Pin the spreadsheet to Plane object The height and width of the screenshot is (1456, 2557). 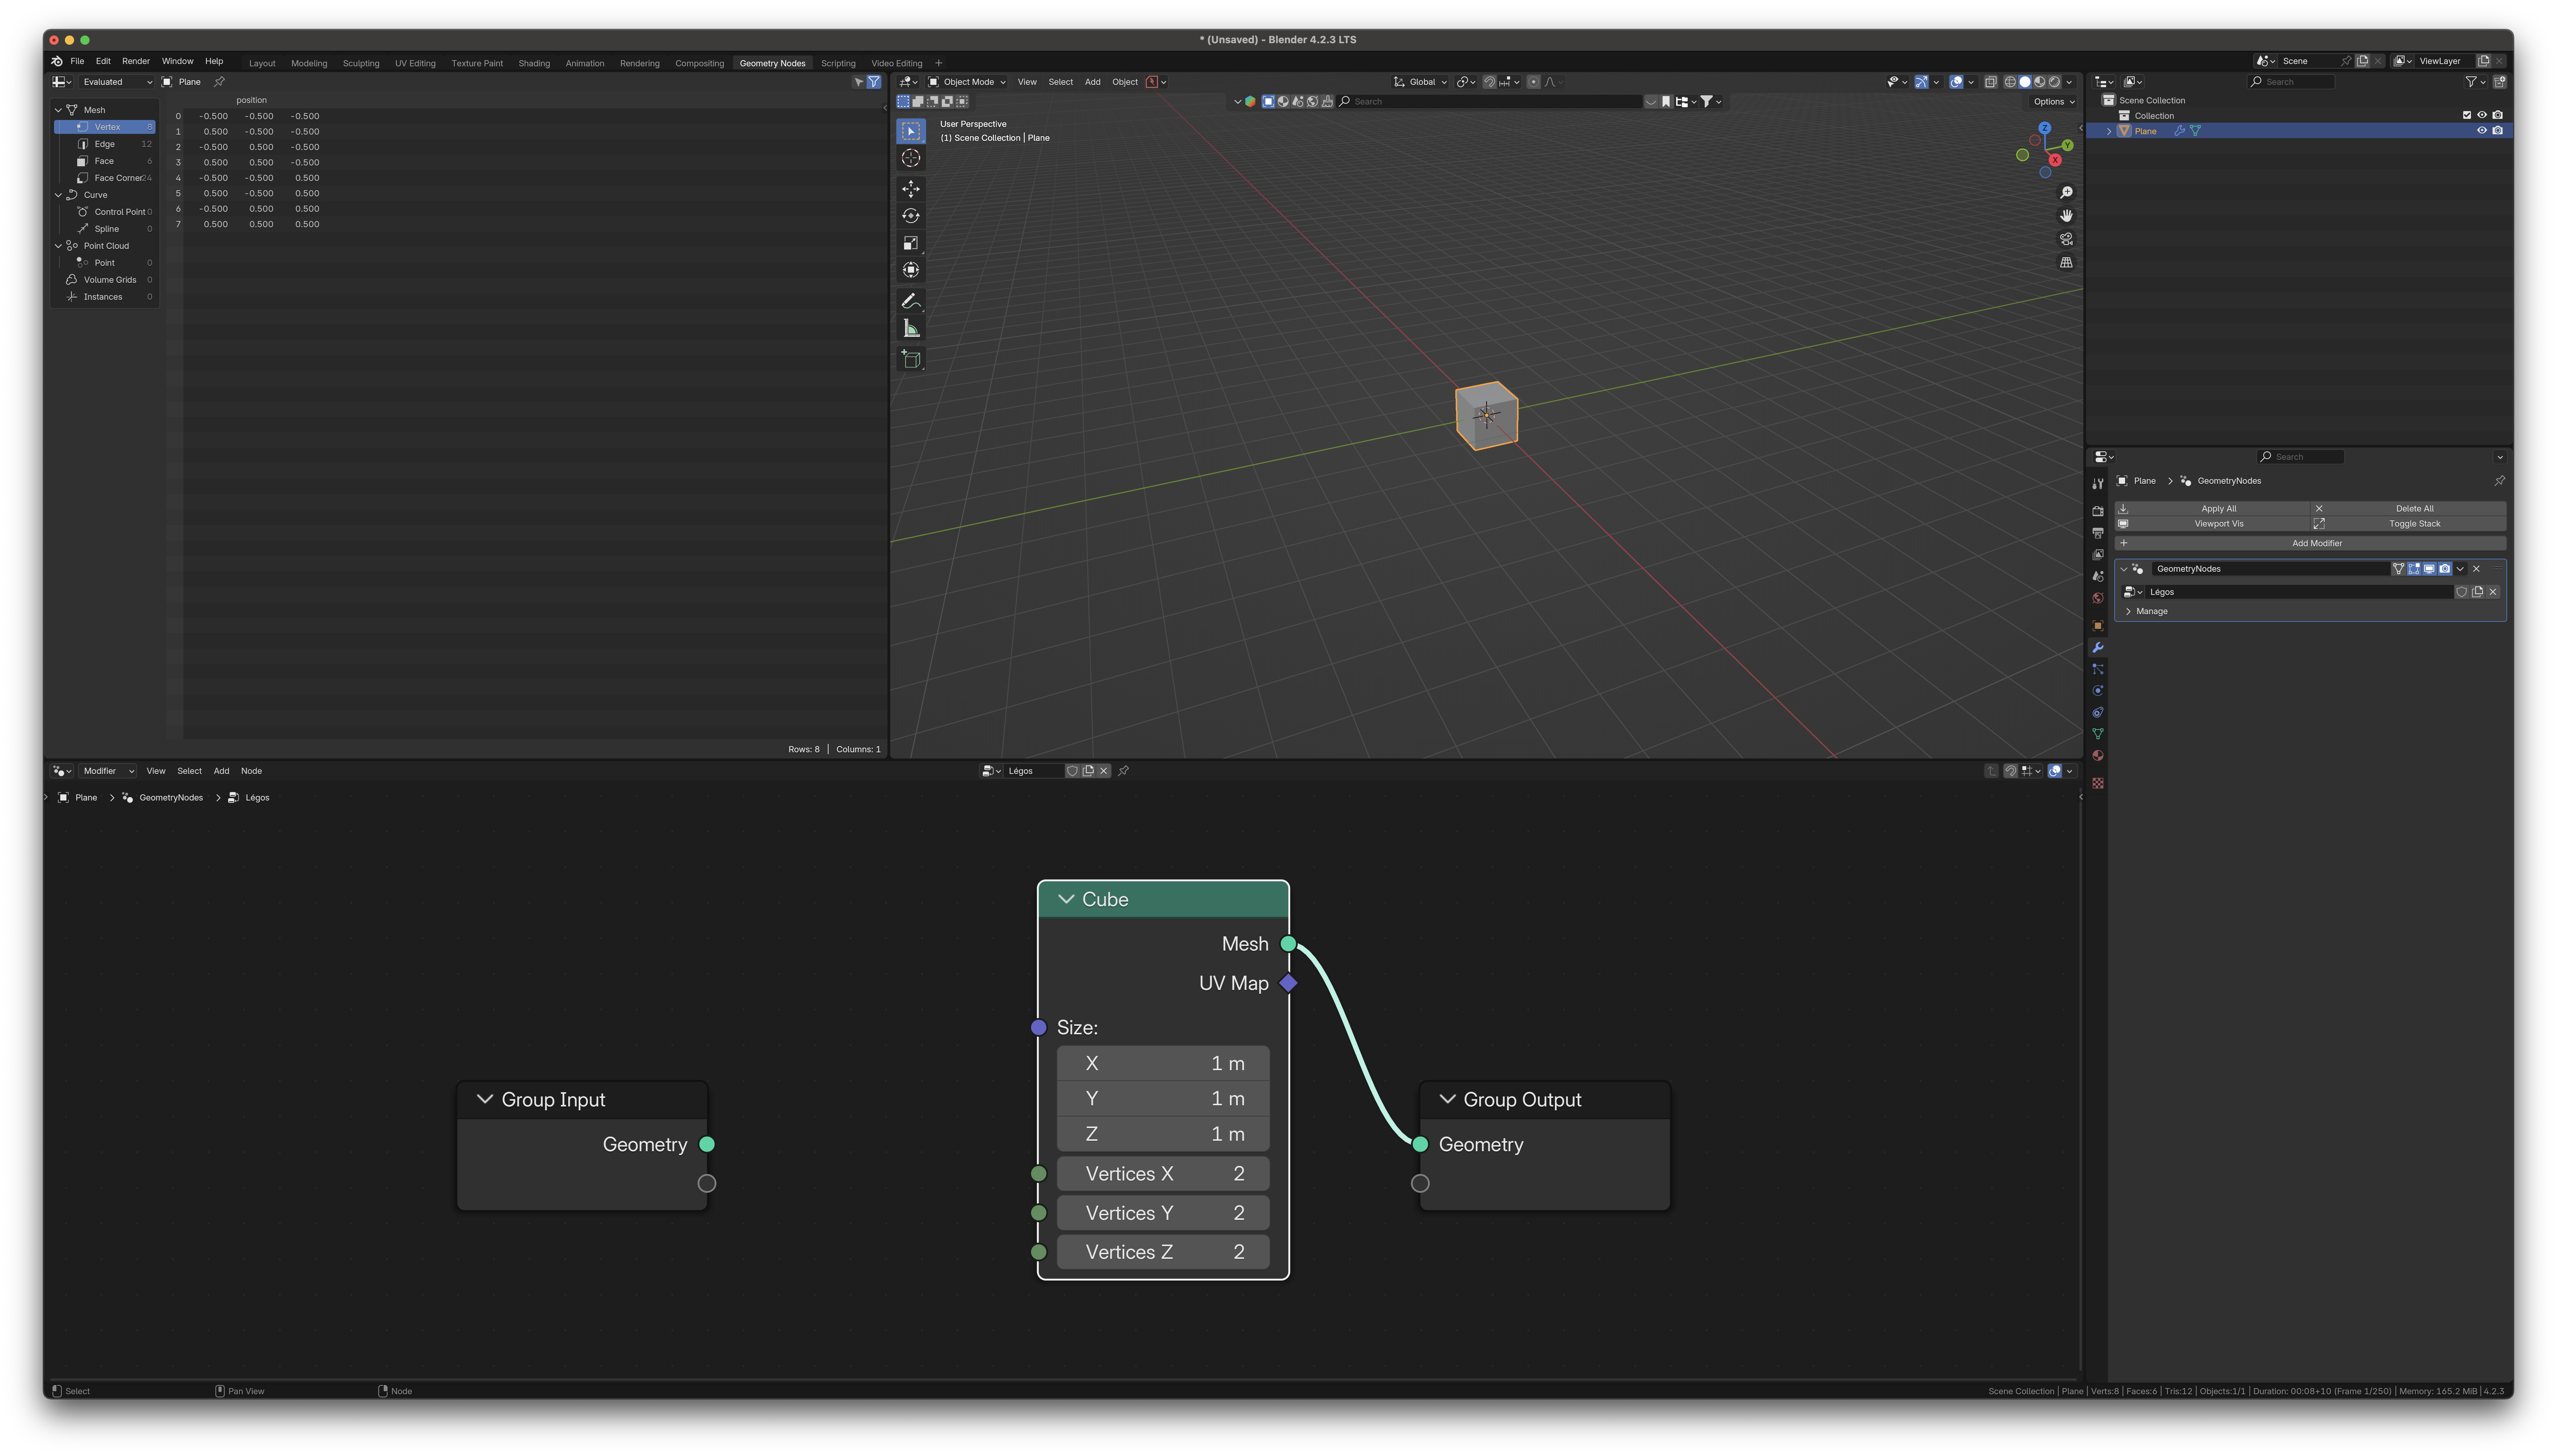click(219, 82)
